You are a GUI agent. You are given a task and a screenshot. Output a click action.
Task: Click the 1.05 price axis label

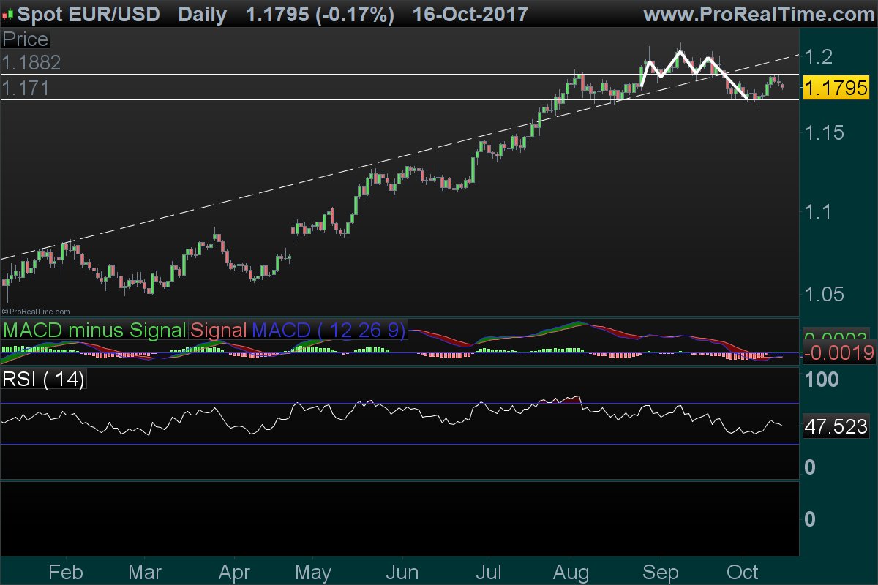825,293
